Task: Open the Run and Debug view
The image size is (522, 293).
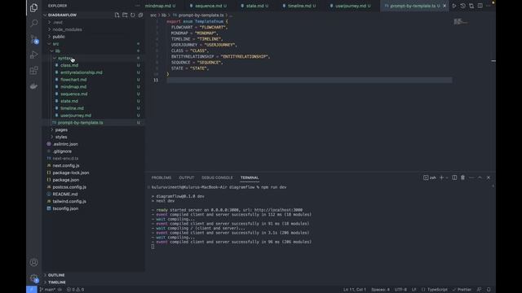Action: [33, 55]
